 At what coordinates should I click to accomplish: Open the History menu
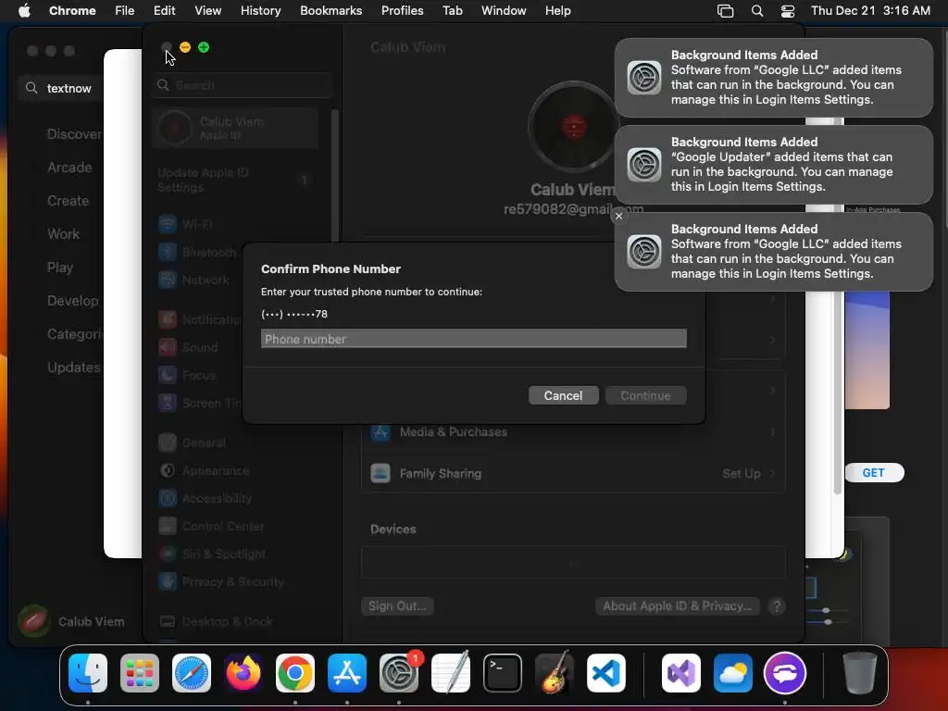click(260, 10)
